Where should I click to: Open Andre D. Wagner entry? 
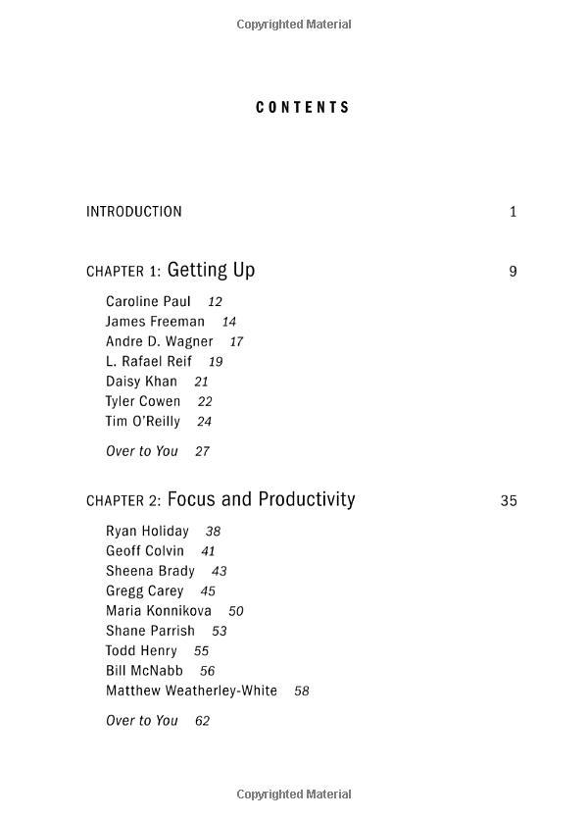tap(159, 341)
